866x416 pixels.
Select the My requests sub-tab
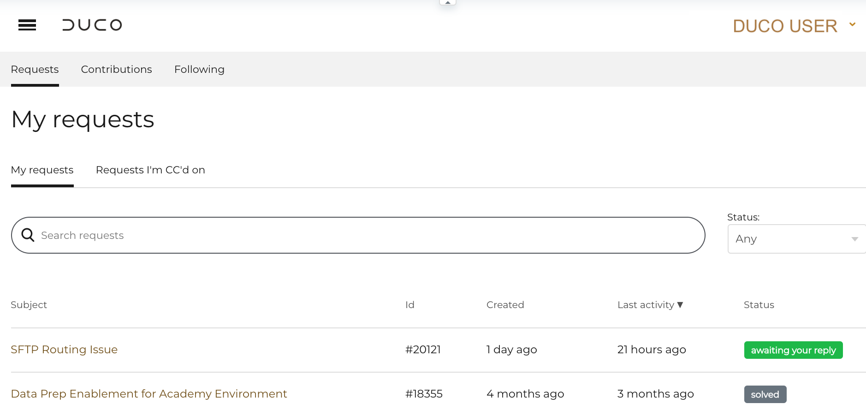tap(42, 170)
